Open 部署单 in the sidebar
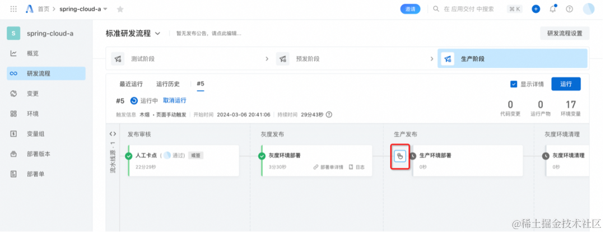The image size is (605, 233). click(x=46, y=174)
